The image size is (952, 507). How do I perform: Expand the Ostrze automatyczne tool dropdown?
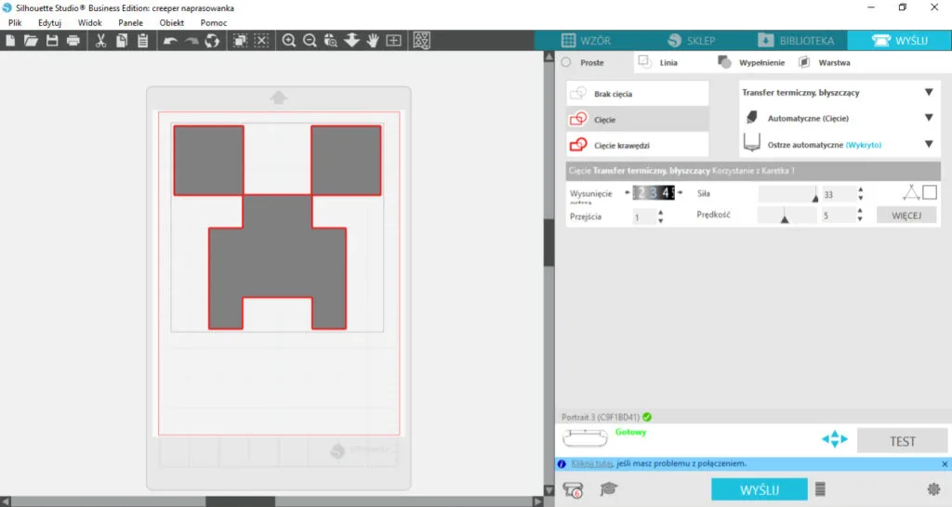(929, 144)
